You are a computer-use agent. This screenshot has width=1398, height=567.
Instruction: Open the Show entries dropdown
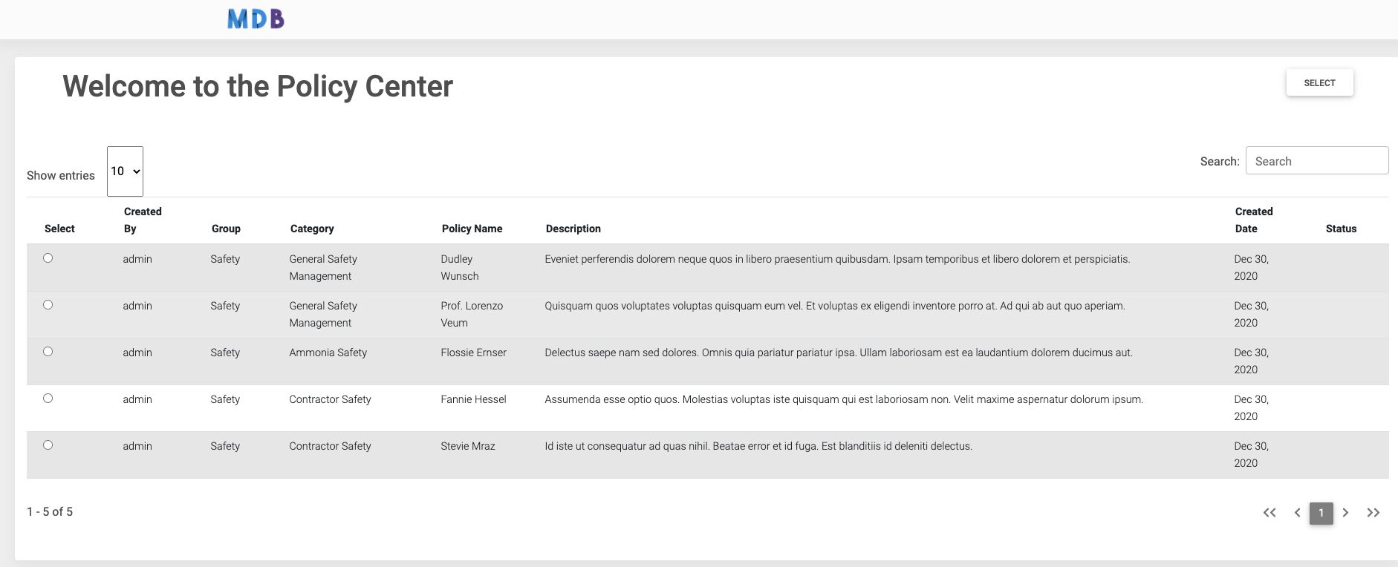click(125, 171)
